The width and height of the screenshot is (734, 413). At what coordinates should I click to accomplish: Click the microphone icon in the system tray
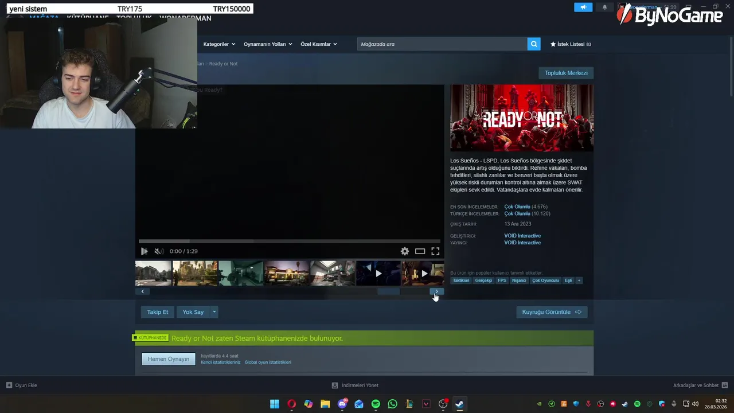click(674, 404)
